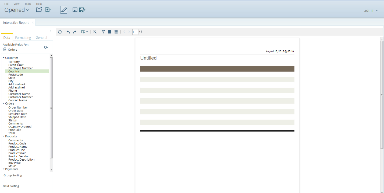The width and height of the screenshot is (384, 193).
Task: Select the Price Sold field
Action: 15,130
